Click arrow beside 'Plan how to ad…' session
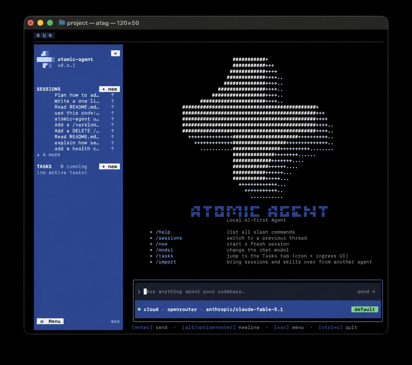Screen dimensions: 412x365 (x=113, y=95)
